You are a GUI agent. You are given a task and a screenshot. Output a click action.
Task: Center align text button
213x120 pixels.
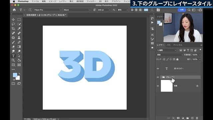coord(136,10)
